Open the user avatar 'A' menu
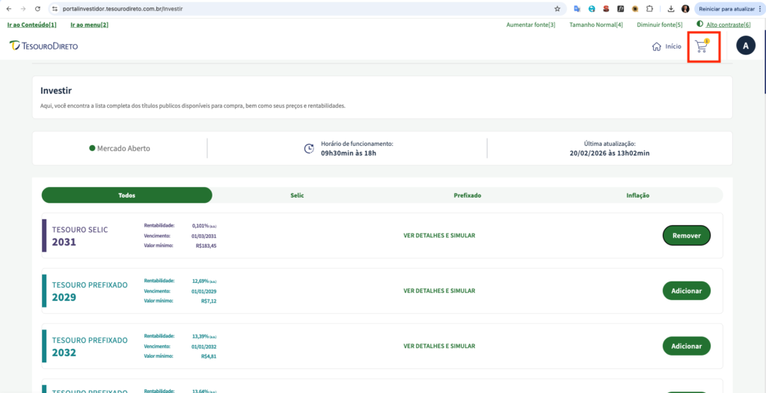This screenshot has height=393, width=766. pos(745,46)
